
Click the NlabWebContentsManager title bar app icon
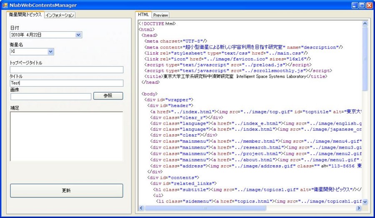click(5, 5)
